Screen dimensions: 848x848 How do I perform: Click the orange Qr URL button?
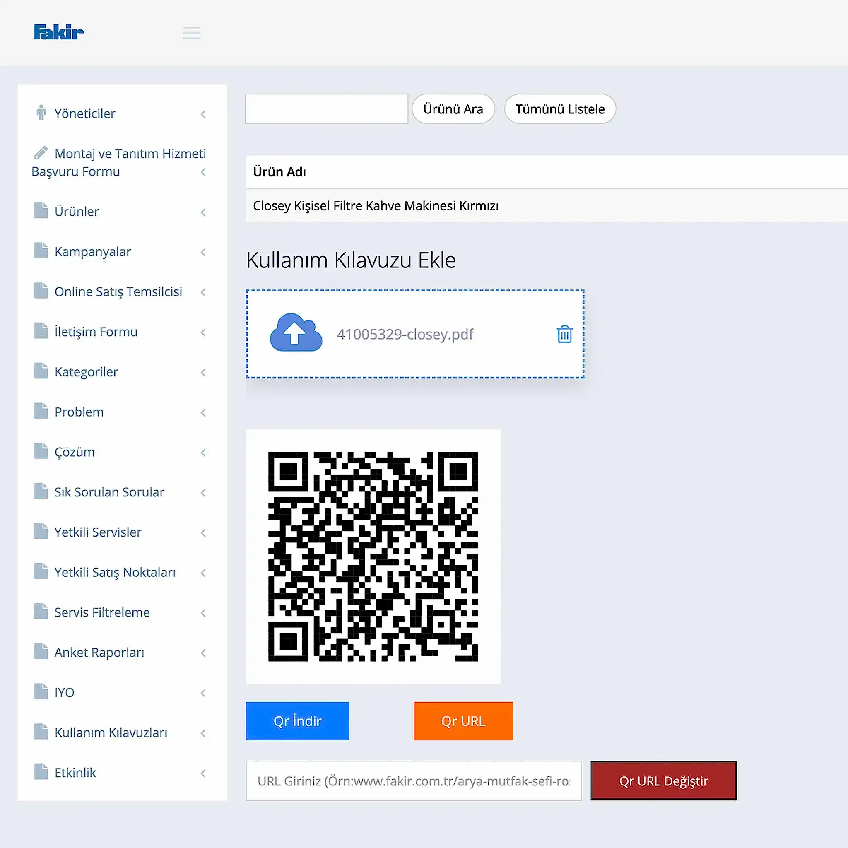click(x=463, y=721)
